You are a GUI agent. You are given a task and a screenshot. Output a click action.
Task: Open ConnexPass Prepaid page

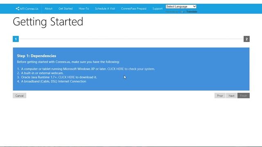click(x=134, y=9)
